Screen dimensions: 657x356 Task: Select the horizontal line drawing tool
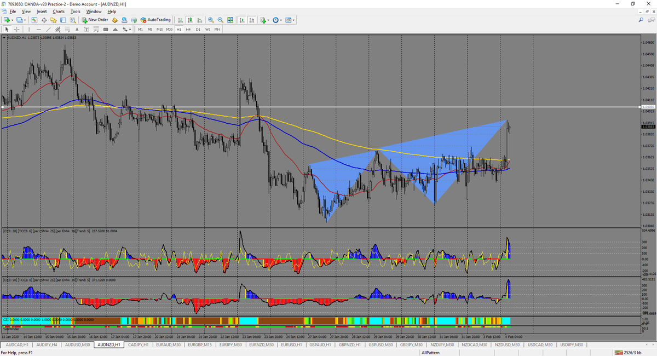click(x=38, y=29)
